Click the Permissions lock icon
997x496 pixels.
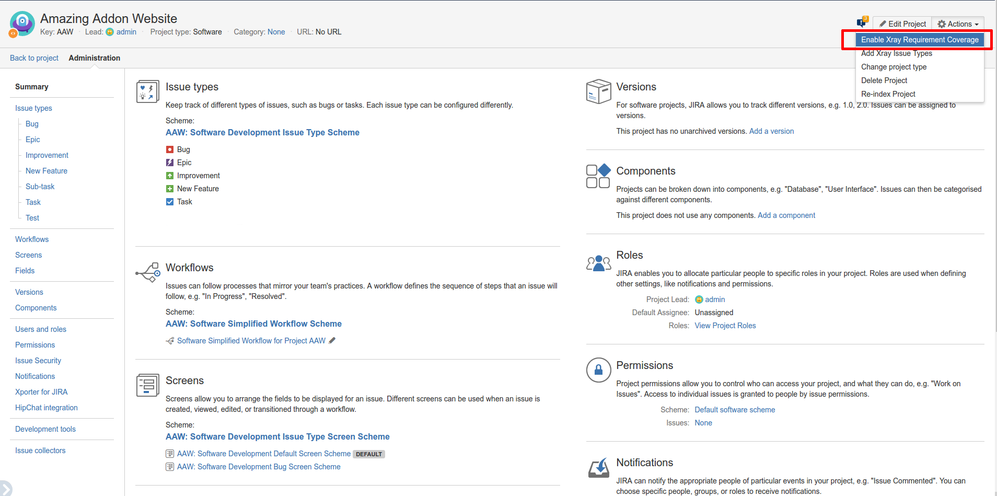(598, 370)
